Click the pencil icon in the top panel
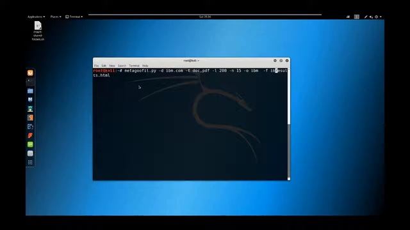The image size is (410, 230). point(366,17)
